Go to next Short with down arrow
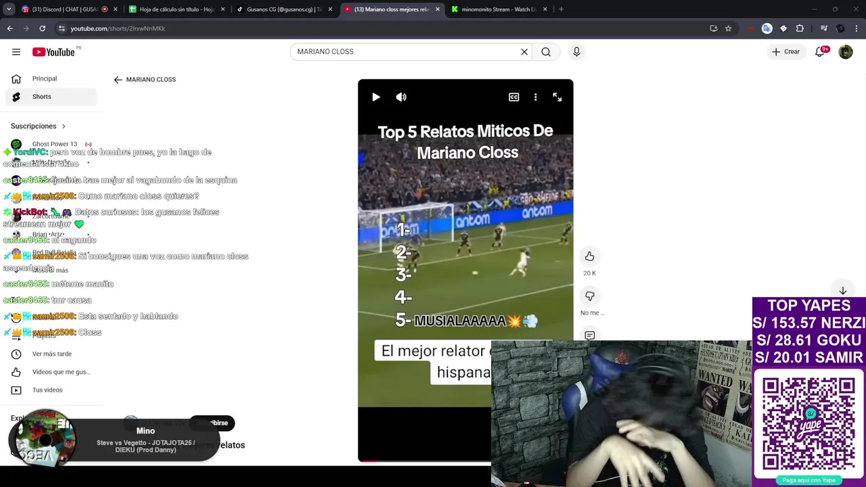The height and width of the screenshot is (487, 866). tap(843, 291)
